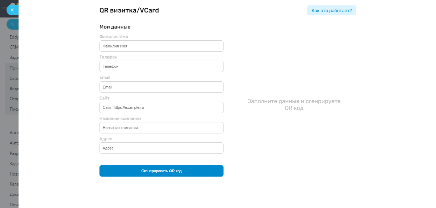The width and height of the screenshot is (436, 208).
Task: Select the Eddy item in the sidebar
Action: [x=14, y=37]
